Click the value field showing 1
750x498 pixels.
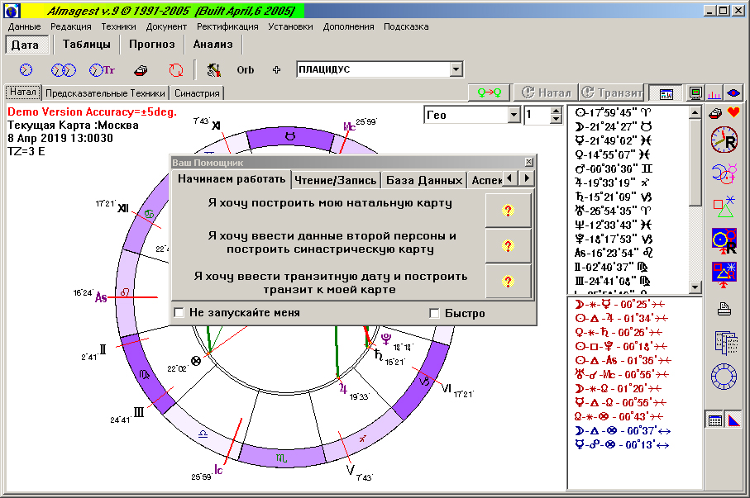tap(537, 115)
